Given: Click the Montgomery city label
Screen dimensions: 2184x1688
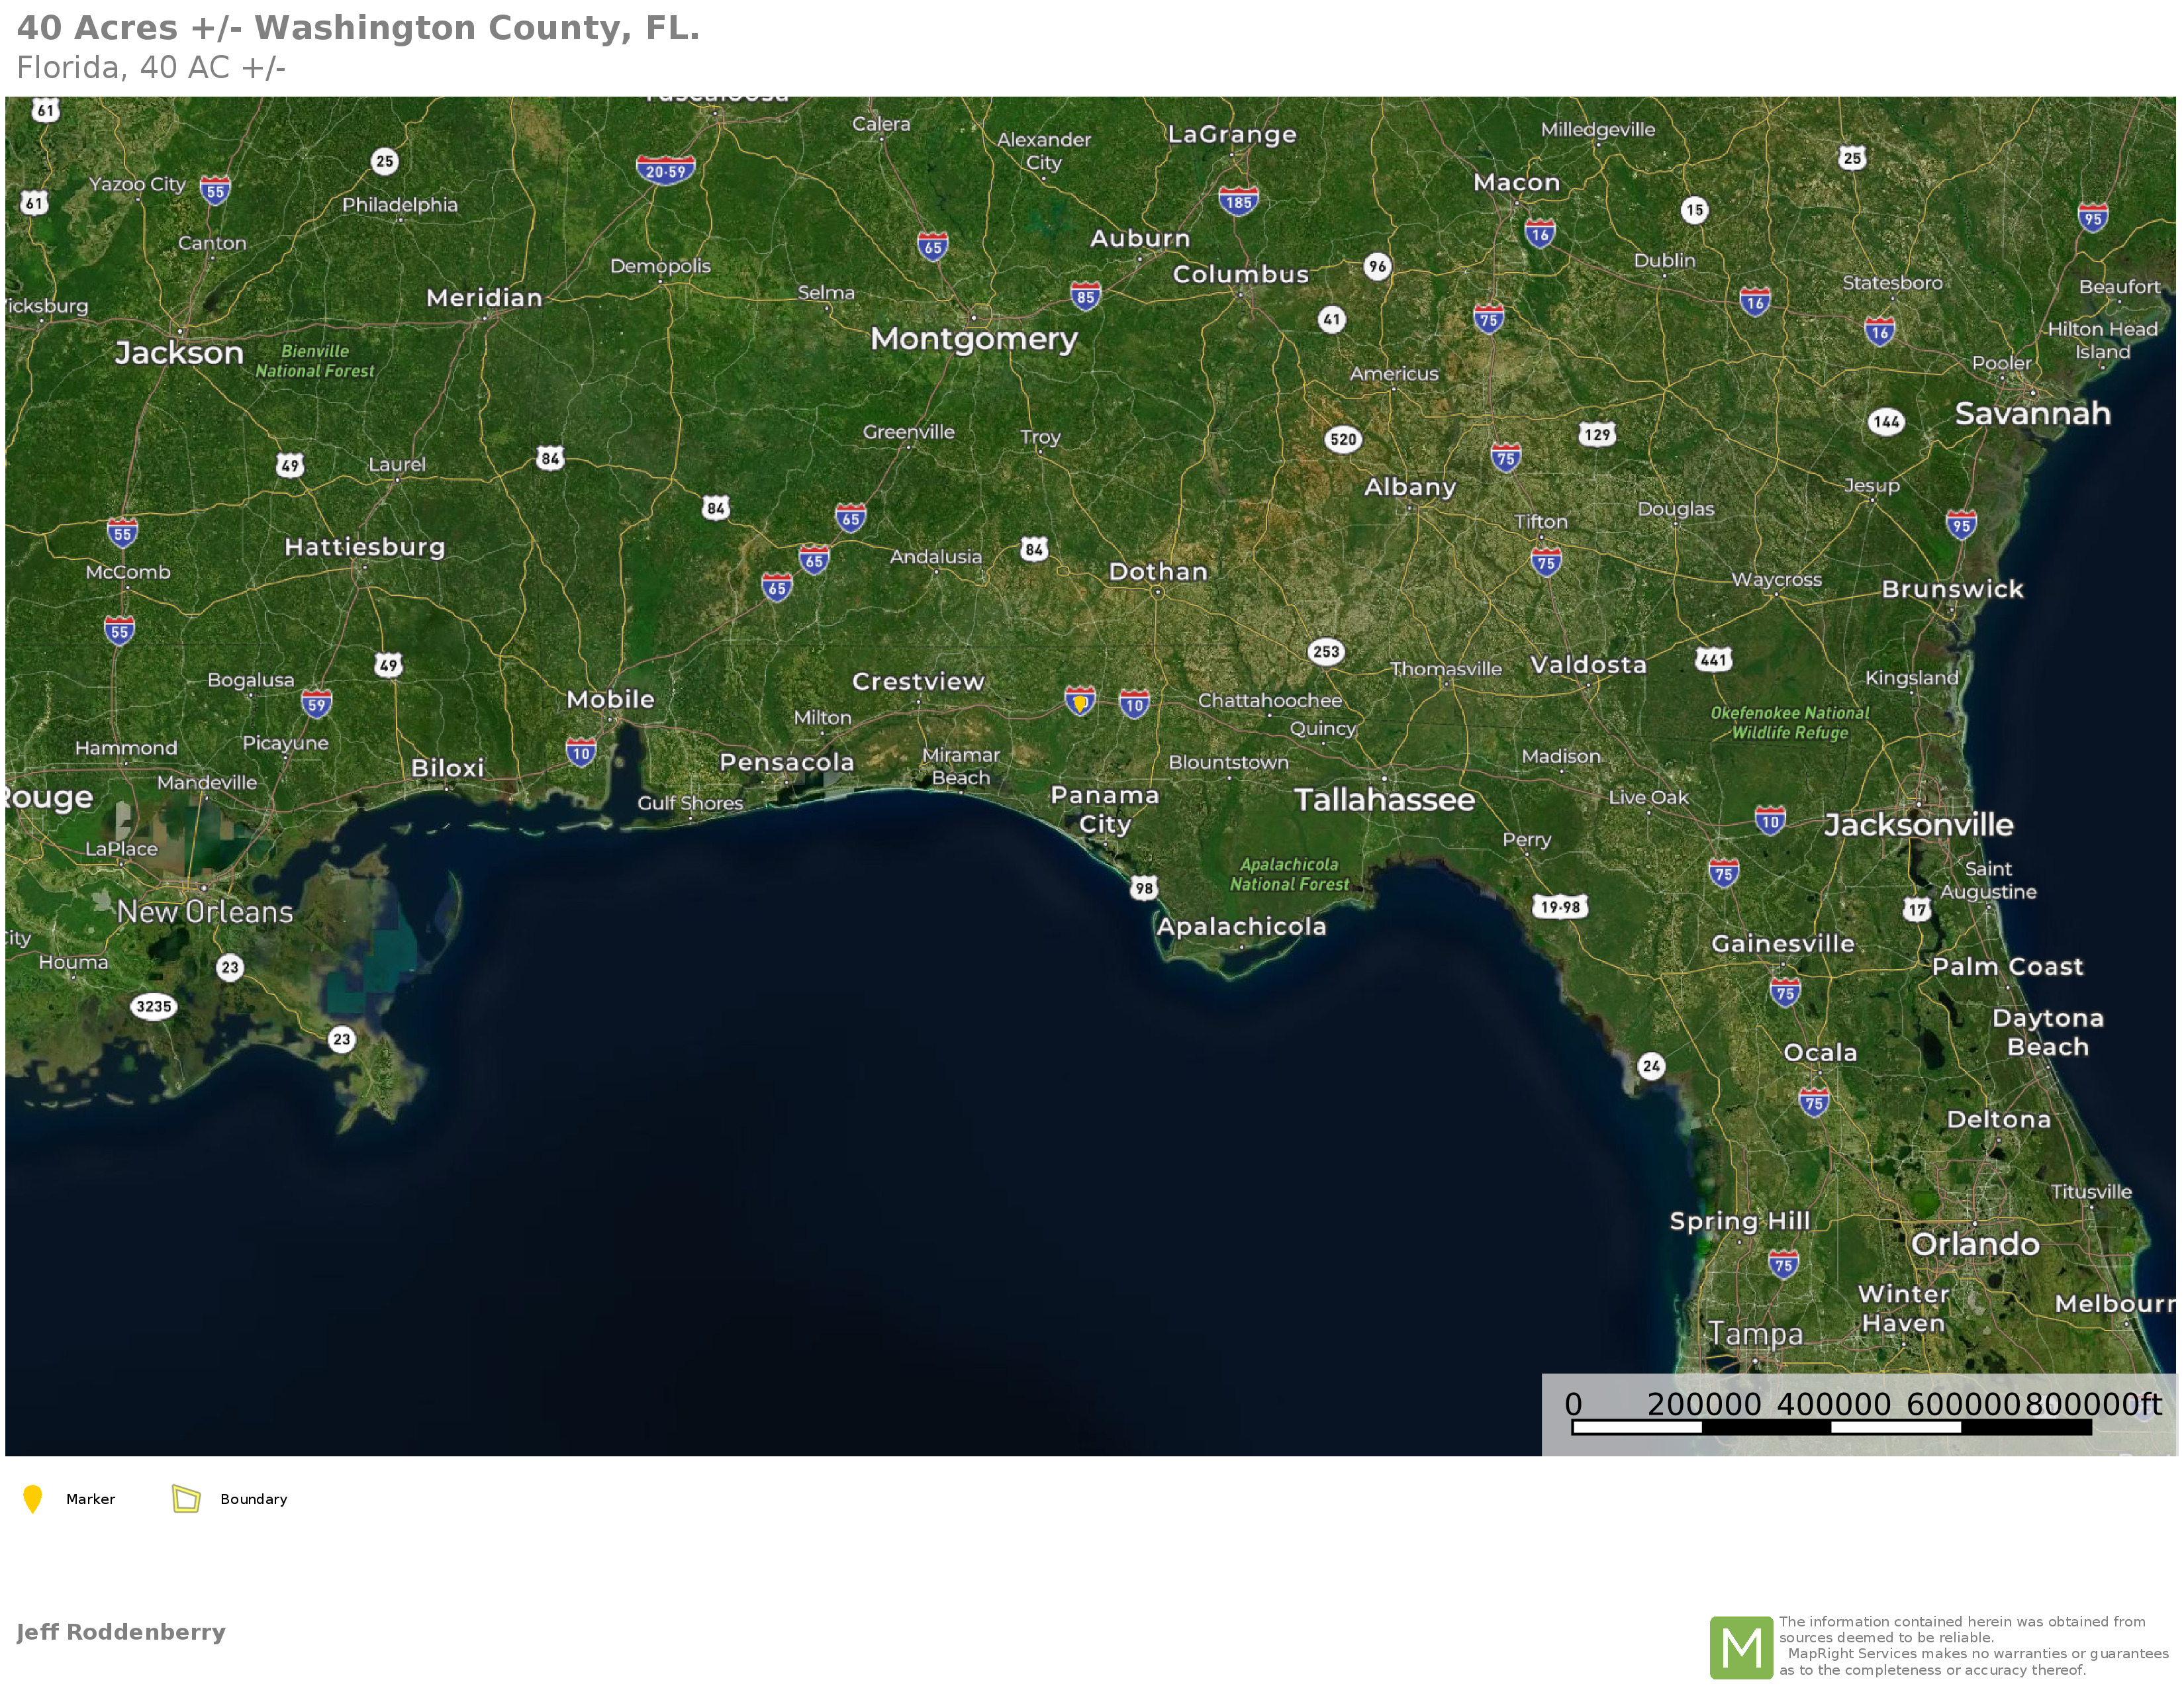Looking at the screenshot, I should tap(974, 339).
